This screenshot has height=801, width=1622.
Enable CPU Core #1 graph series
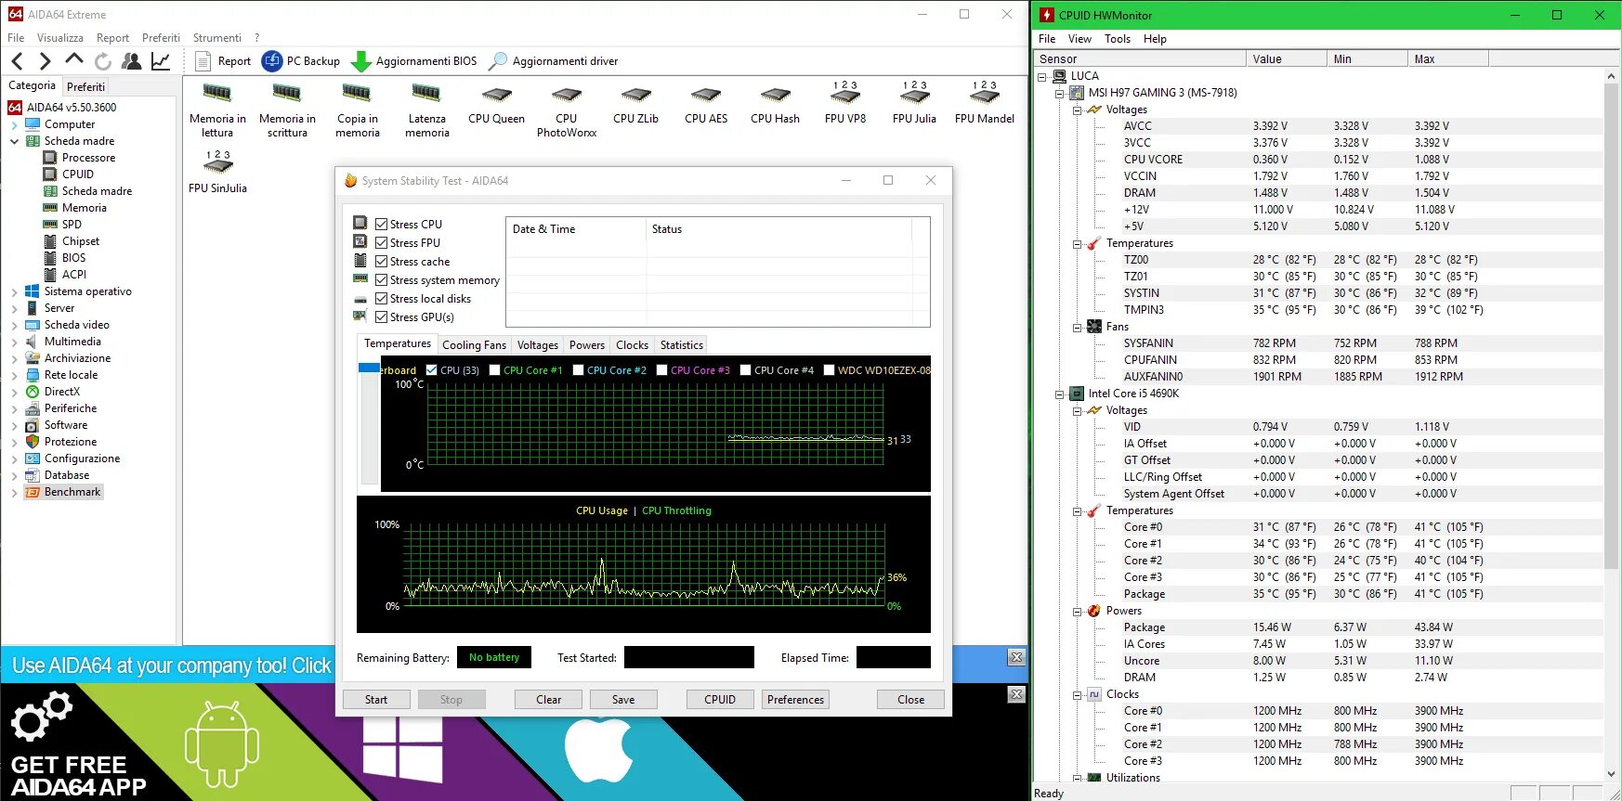[495, 369]
